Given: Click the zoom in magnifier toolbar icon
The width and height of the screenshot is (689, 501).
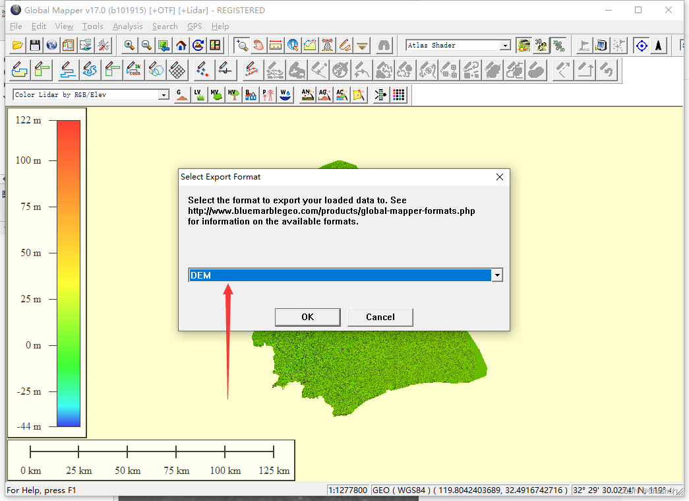Looking at the screenshot, I should point(129,46).
